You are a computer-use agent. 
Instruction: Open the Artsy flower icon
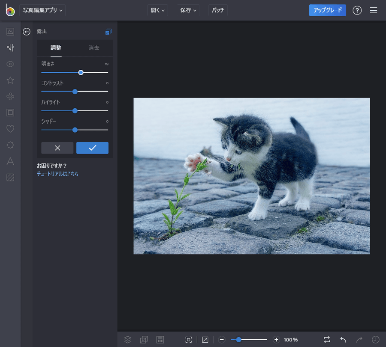coord(10,97)
